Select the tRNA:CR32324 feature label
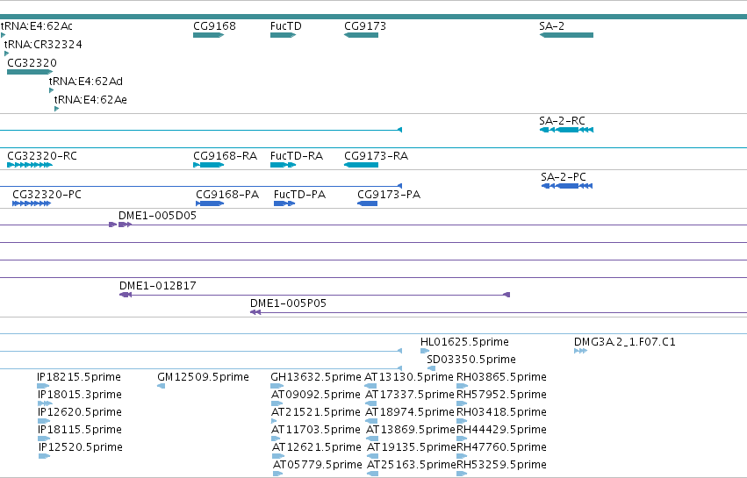The height and width of the screenshot is (478, 747). coord(43,45)
